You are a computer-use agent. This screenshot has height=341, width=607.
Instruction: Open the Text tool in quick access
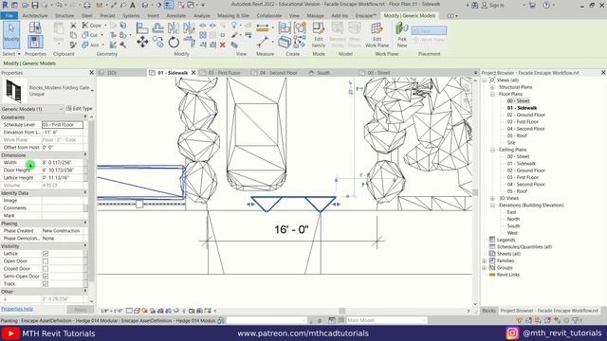pyautogui.click(x=133, y=6)
